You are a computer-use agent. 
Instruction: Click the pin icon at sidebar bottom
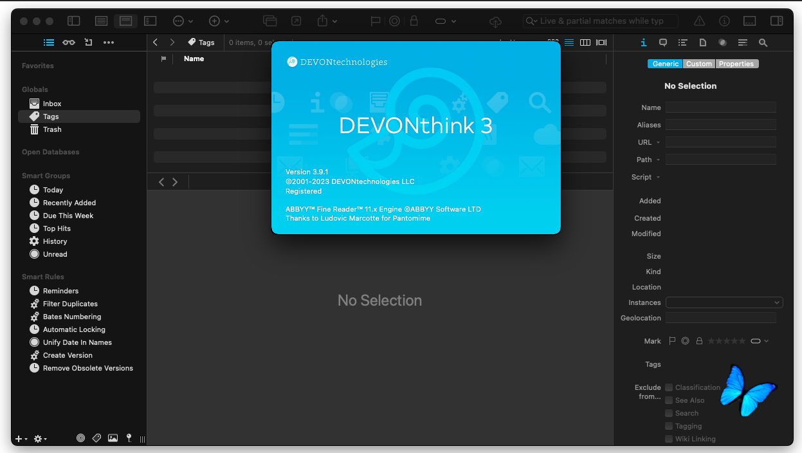129,438
